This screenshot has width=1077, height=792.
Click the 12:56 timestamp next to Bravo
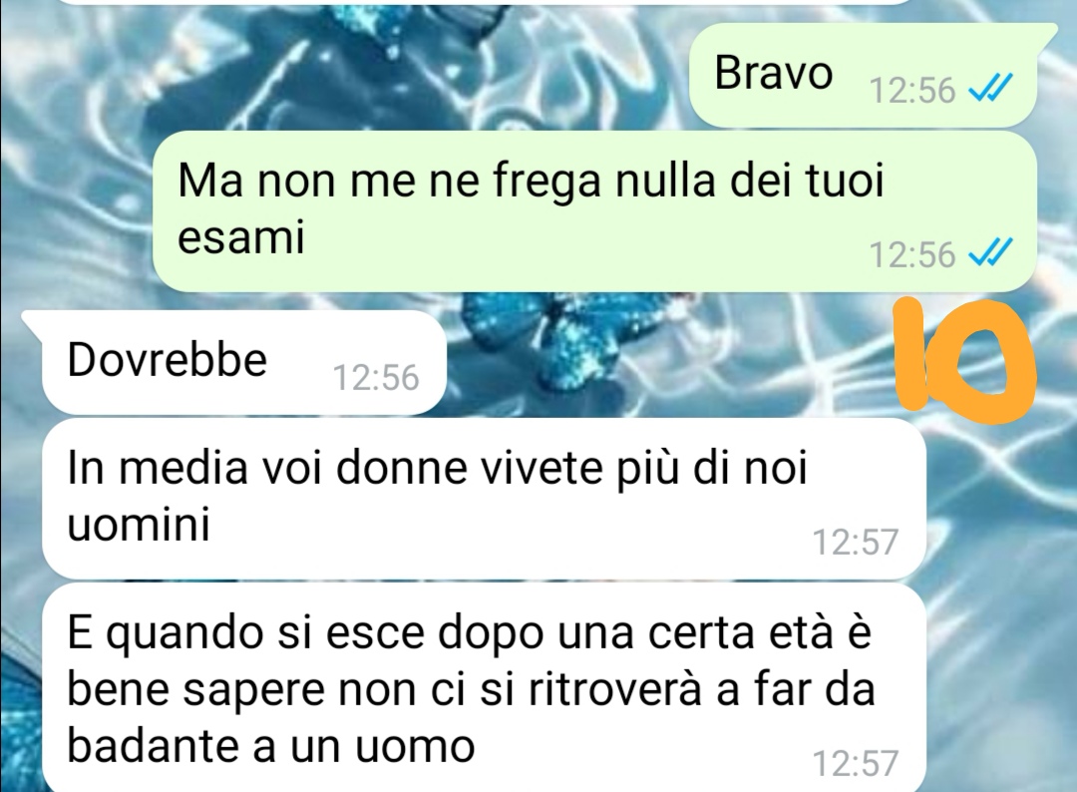coord(912,90)
